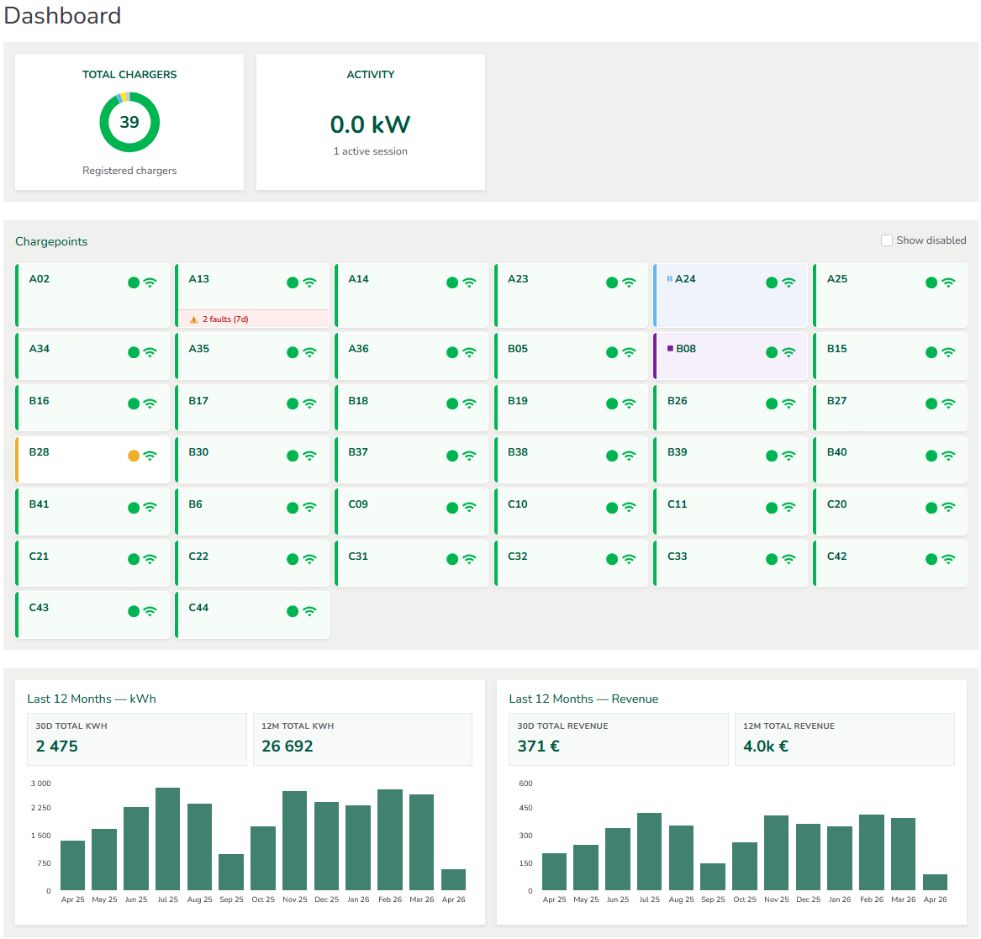Click the Total Chargers donut ring
The width and height of the screenshot is (981, 939).
click(129, 122)
